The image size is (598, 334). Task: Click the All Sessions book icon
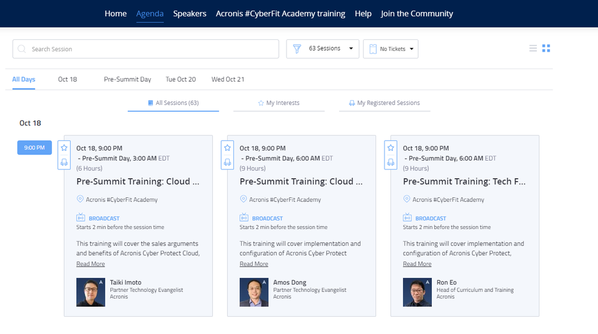pos(150,103)
